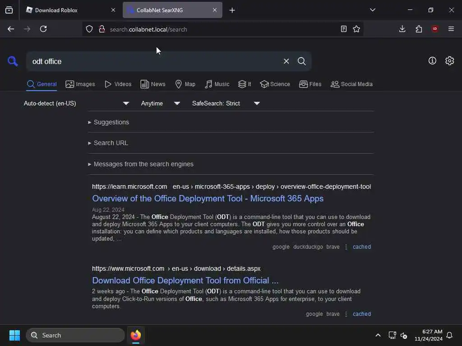Open the Firefox View icon
The image size is (462, 346).
click(x=9, y=10)
